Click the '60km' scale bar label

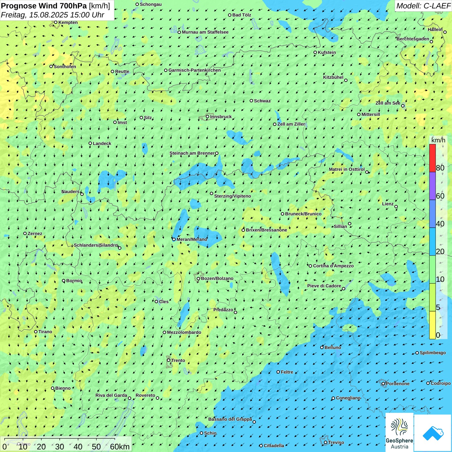(x=120, y=447)
